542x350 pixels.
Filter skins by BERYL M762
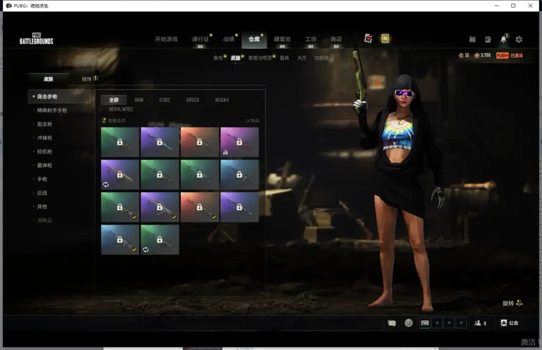[x=121, y=109]
